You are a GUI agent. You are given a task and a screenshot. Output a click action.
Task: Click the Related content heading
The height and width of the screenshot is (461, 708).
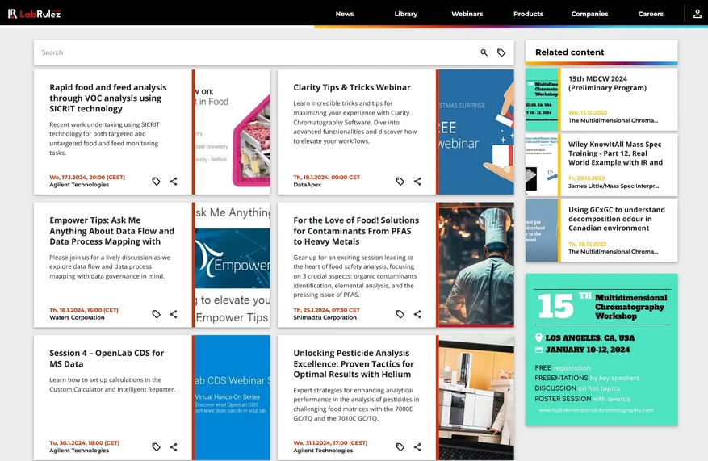pyautogui.click(x=569, y=52)
